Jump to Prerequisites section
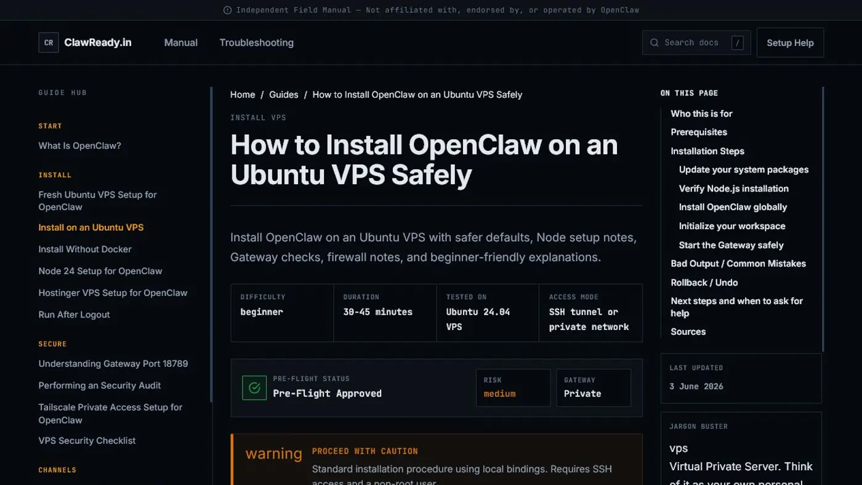 point(699,132)
